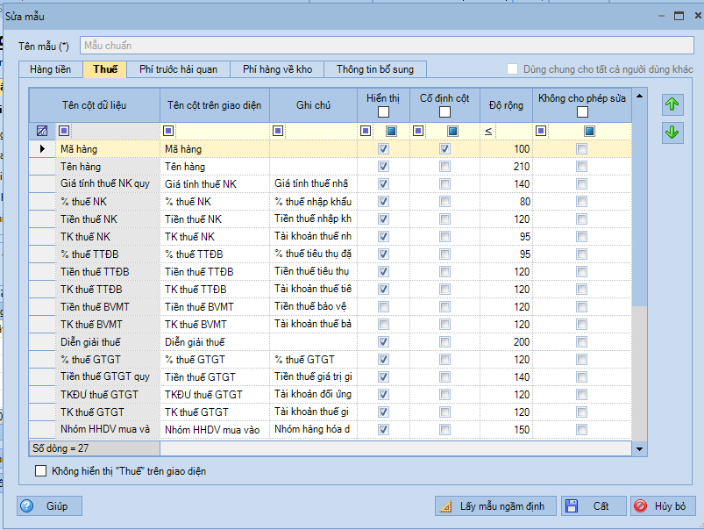Sort by Độ rộng column header
The image size is (704, 530).
506,105
